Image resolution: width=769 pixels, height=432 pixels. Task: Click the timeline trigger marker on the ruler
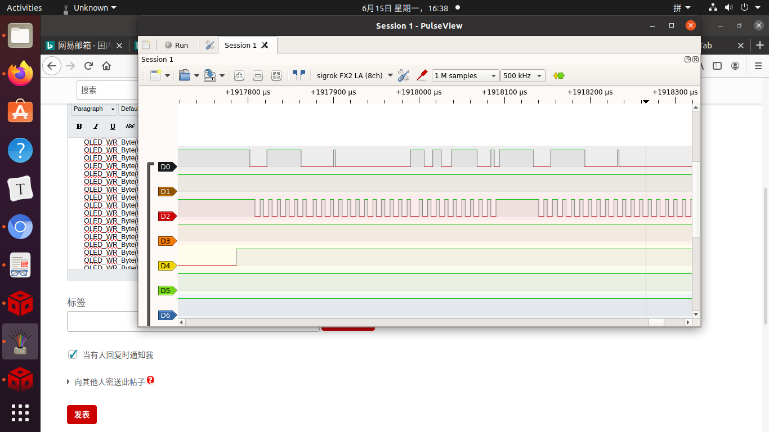646,101
